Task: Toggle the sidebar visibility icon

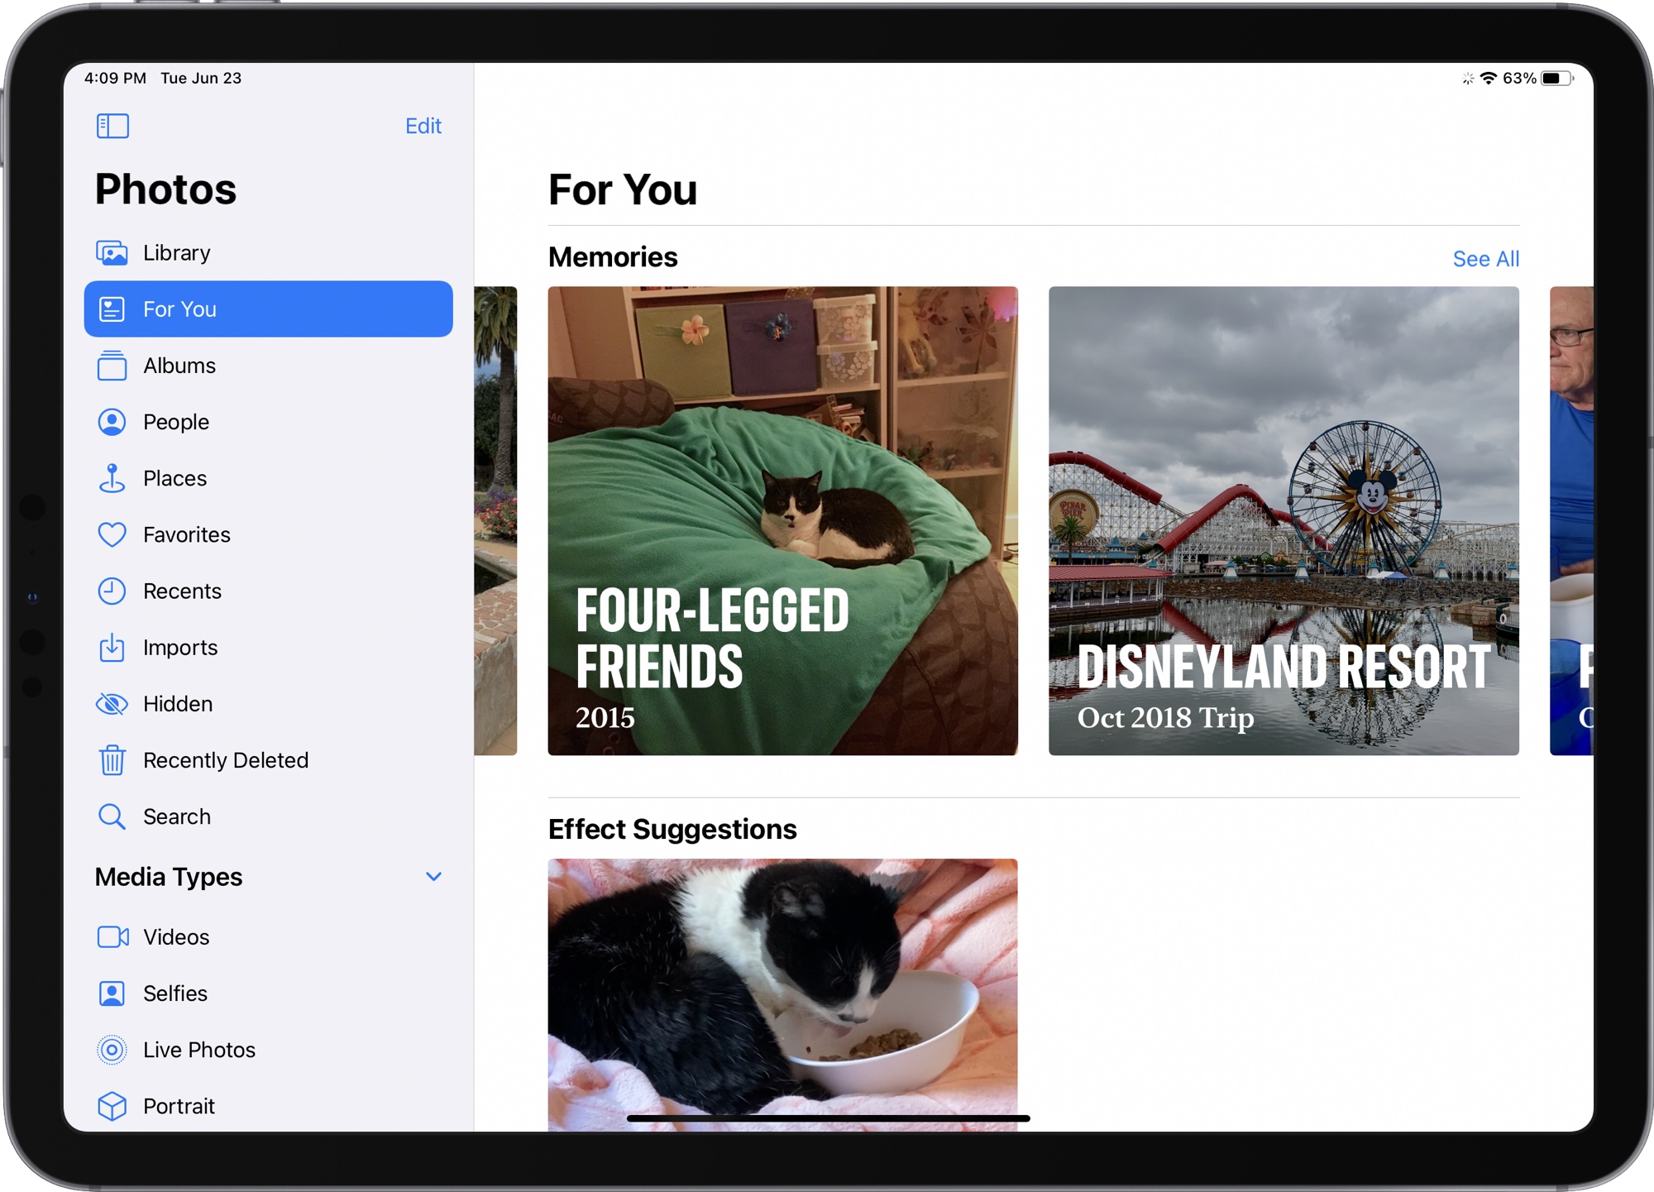Action: [112, 126]
